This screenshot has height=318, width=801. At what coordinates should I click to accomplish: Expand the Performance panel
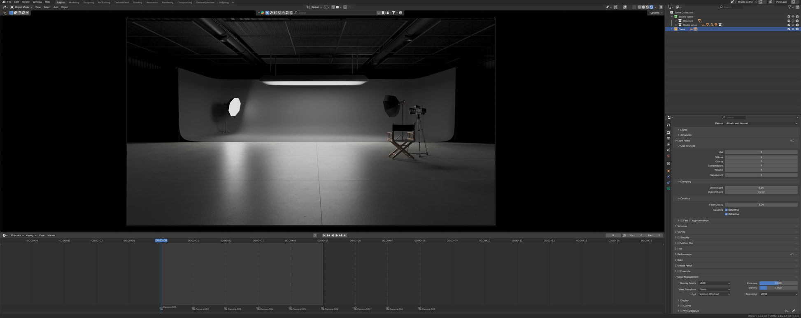click(x=684, y=254)
